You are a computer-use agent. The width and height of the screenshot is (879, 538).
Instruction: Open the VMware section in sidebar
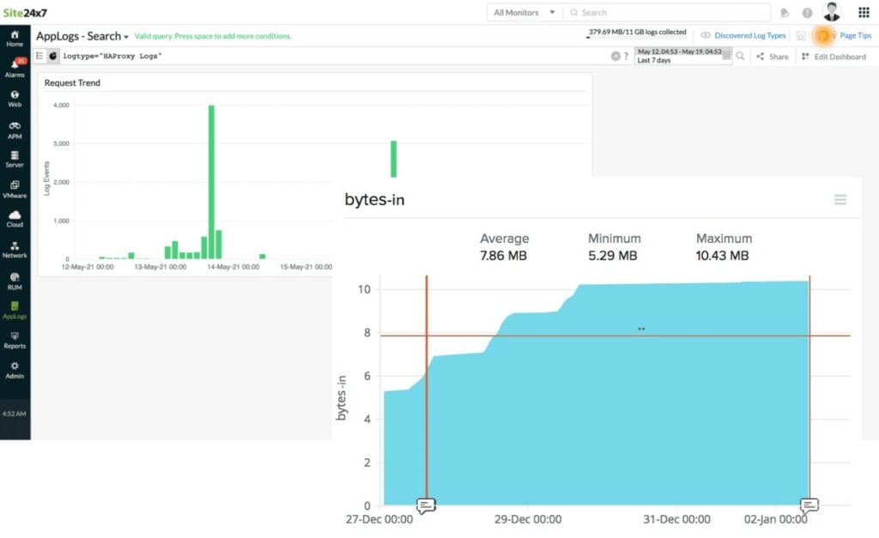15,190
